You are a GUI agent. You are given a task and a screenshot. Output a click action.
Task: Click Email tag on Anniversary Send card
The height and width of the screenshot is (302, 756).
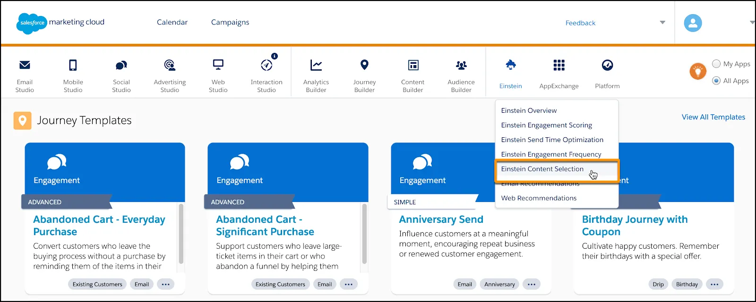pyautogui.click(x=465, y=284)
